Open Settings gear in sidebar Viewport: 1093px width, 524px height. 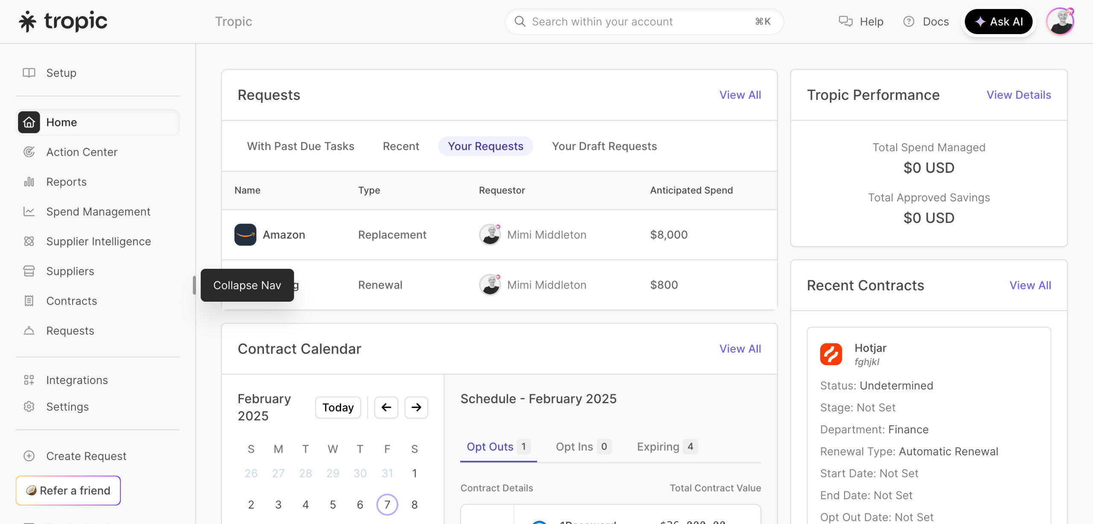point(29,407)
